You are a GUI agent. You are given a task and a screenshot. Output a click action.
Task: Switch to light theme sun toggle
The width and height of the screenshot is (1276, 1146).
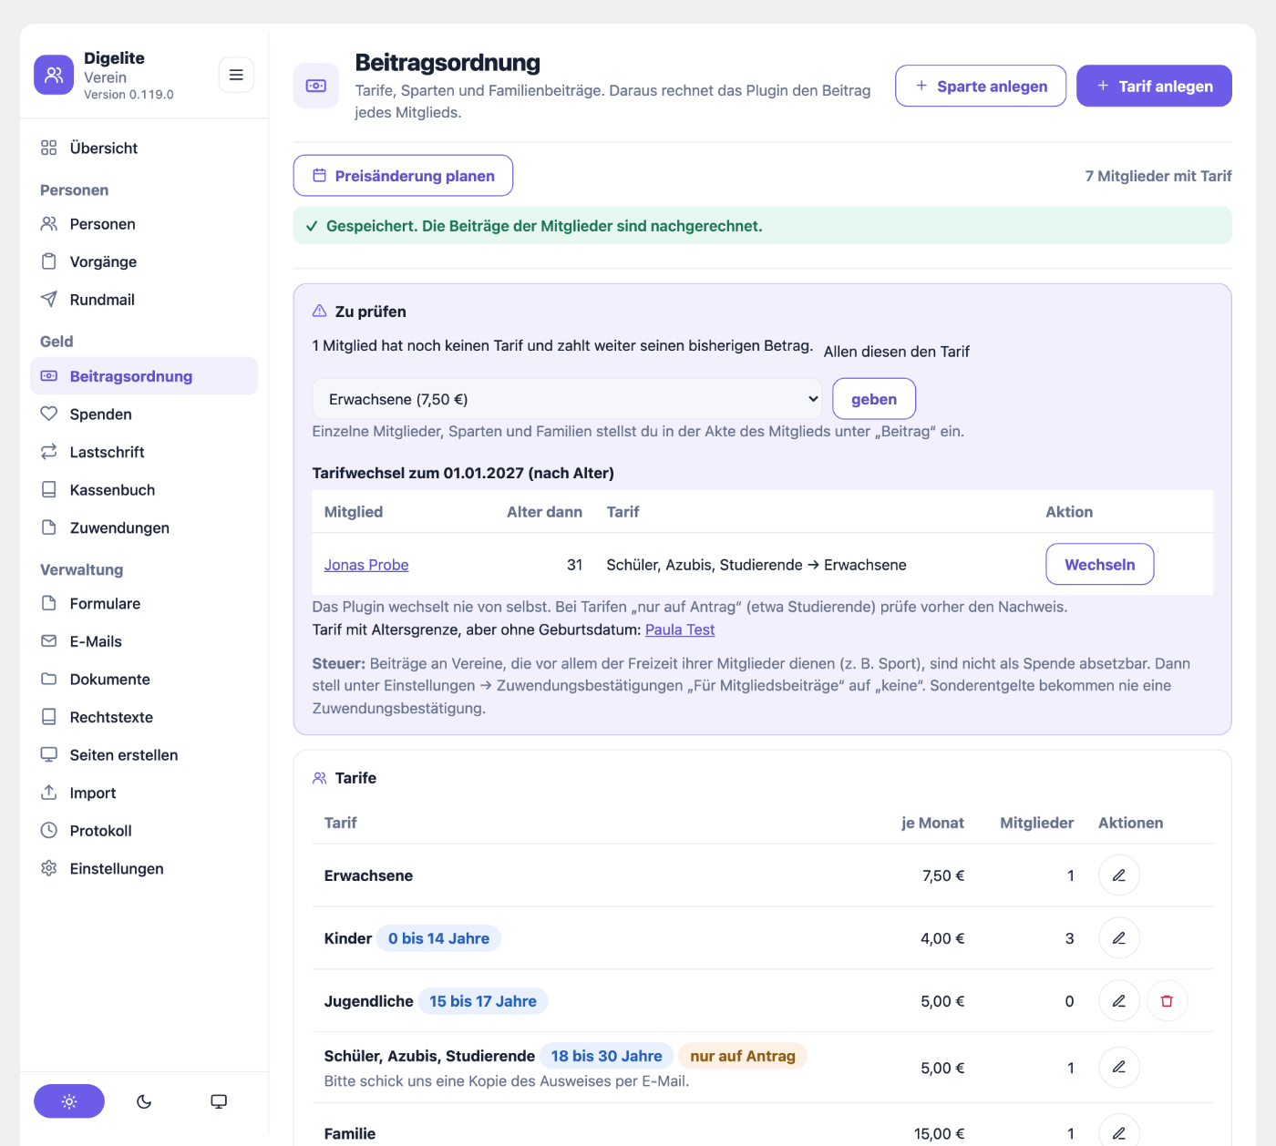[69, 1101]
